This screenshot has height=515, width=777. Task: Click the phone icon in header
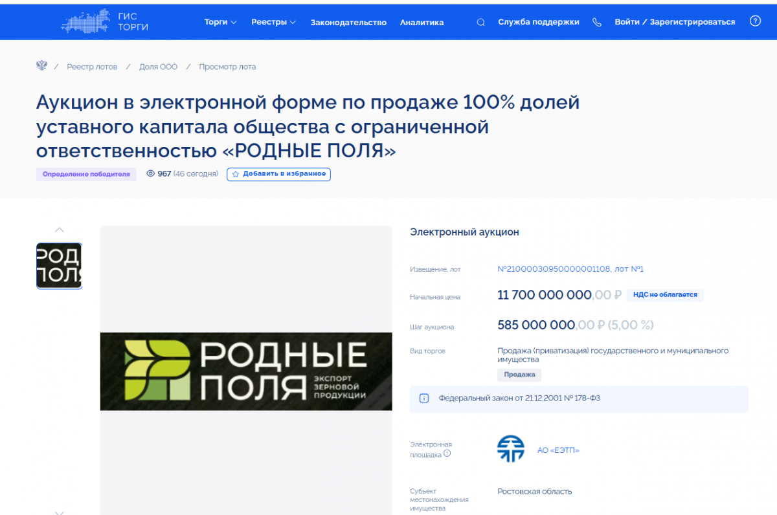click(x=596, y=22)
